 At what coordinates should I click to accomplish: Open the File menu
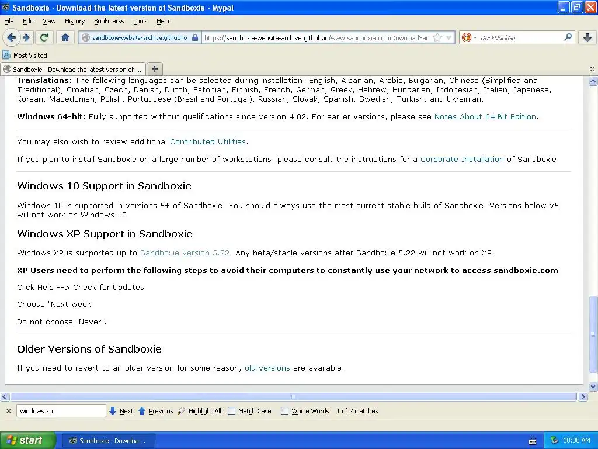click(x=9, y=21)
